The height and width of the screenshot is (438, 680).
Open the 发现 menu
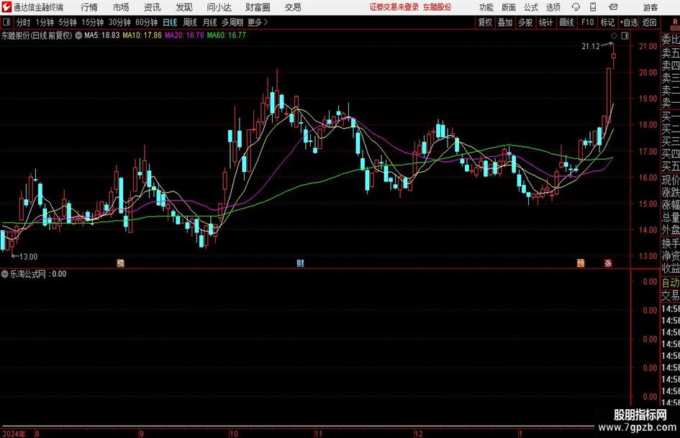coord(184,7)
